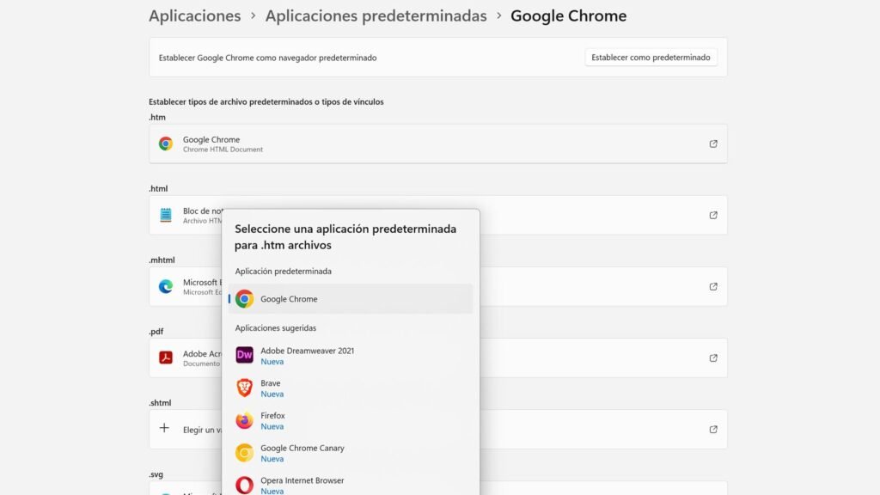Click the Google Chrome icon in .htm row

click(x=166, y=144)
